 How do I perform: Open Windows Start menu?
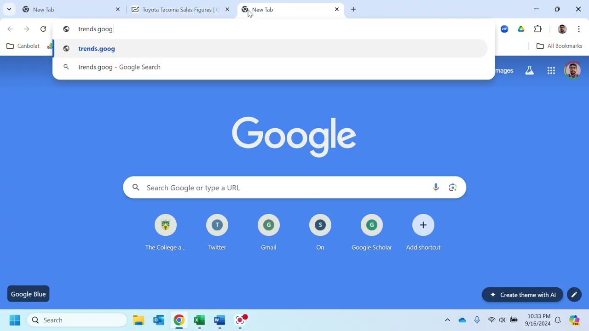point(15,320)
